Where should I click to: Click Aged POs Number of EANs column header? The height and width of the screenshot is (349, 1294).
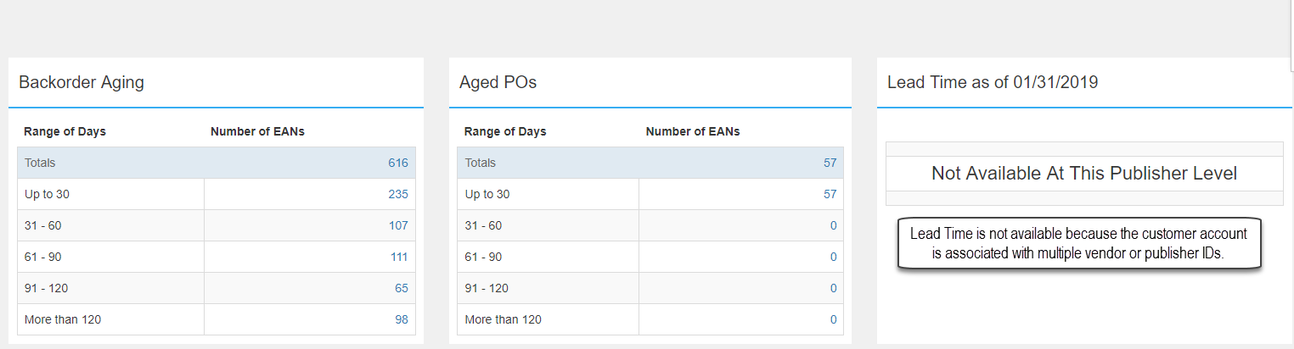click(x=693, y=131)
